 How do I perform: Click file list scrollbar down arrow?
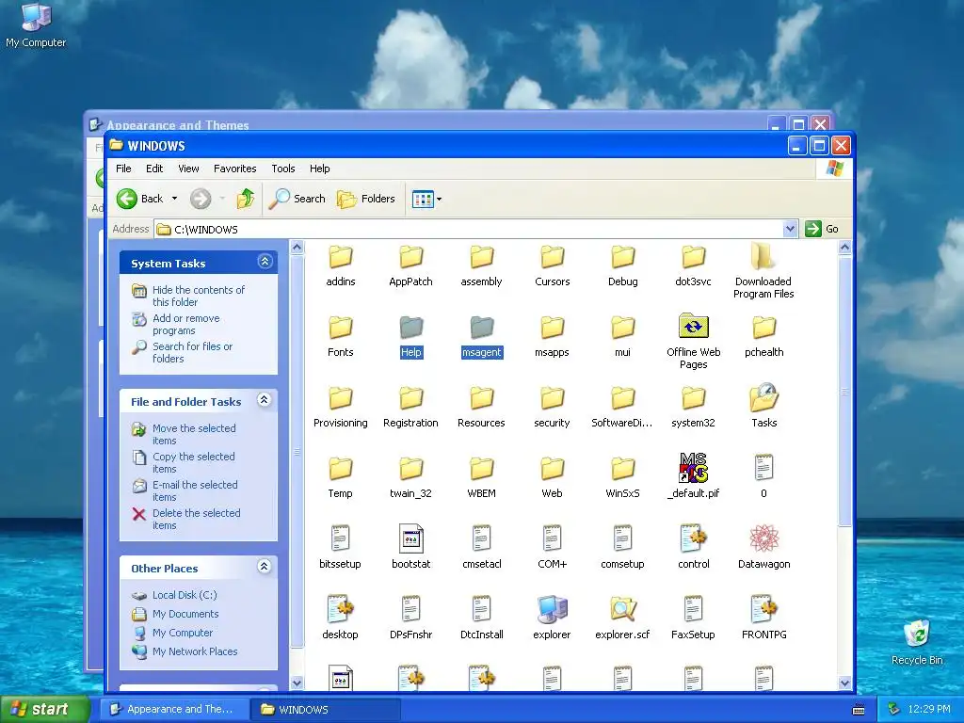coord(844,683)
